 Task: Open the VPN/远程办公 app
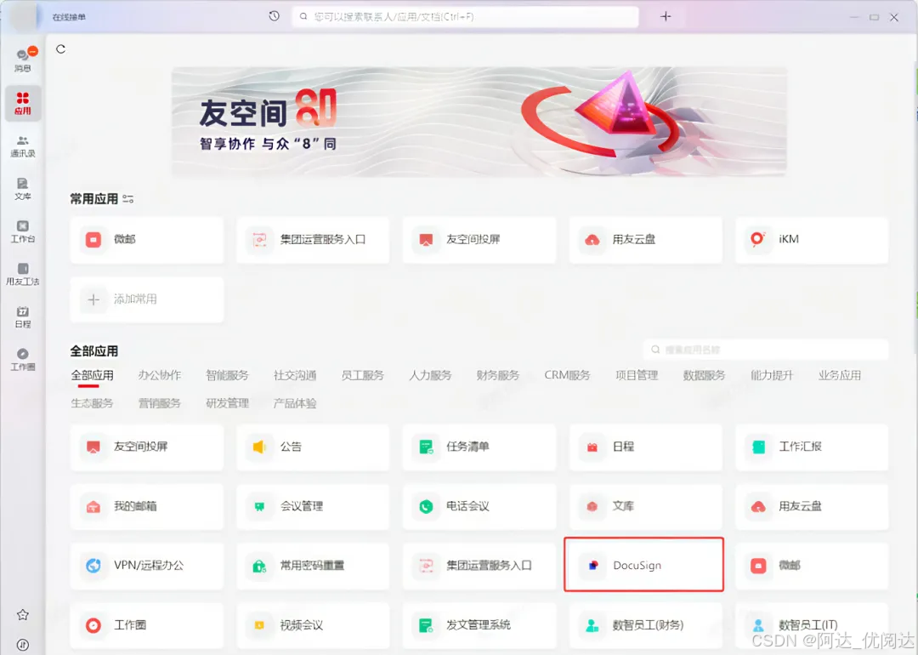click(x=147, y=566)
